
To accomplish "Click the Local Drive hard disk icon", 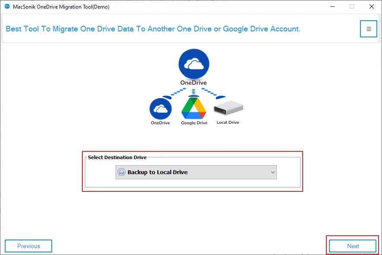I will tap(228, 108).
